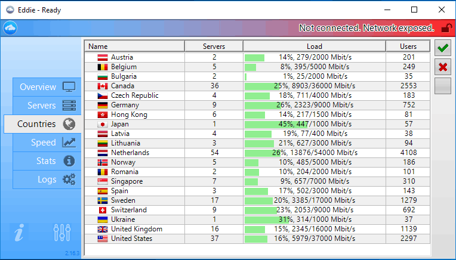The image size is (456, 260).
Task: Click the Eddie title bar cloud icon
Action: [10, 10]
